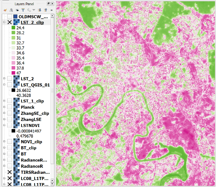This screenshot has height=187, width=216.
Task: Enable the OLDMSCW layer checkbox
Action: [x=10, y=17]
